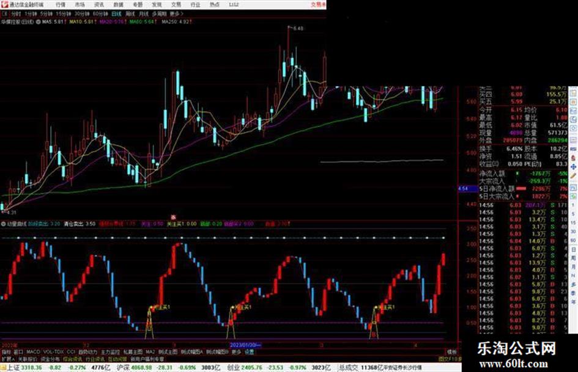Click the 净流入额 row in quote panel
The width and height of the screenshot is (578, 372).
tap(524, 173)
